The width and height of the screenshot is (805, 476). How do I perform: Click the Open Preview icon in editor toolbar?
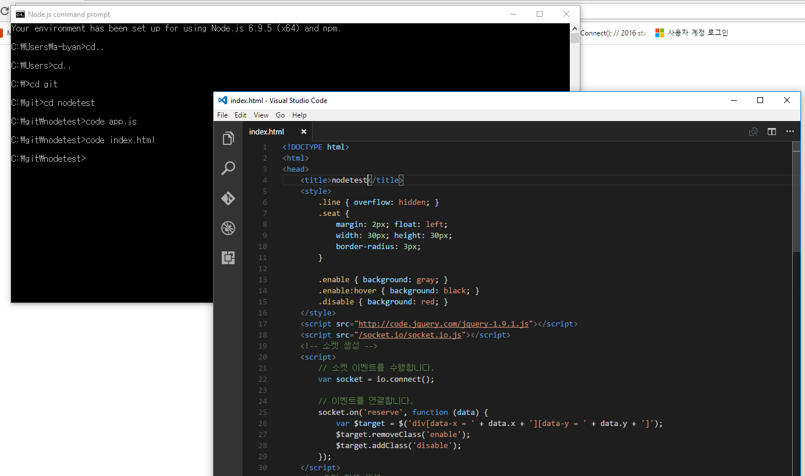[753, 132]
